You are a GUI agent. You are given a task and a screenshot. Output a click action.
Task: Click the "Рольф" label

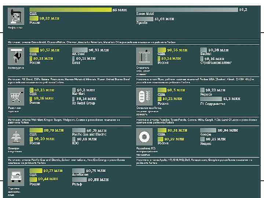pos(77,184)
